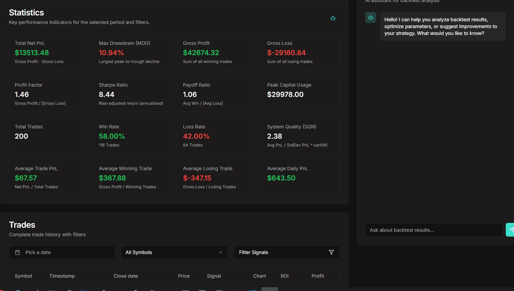Click the funnel icon on Filter Signals

tap(331, 252)
